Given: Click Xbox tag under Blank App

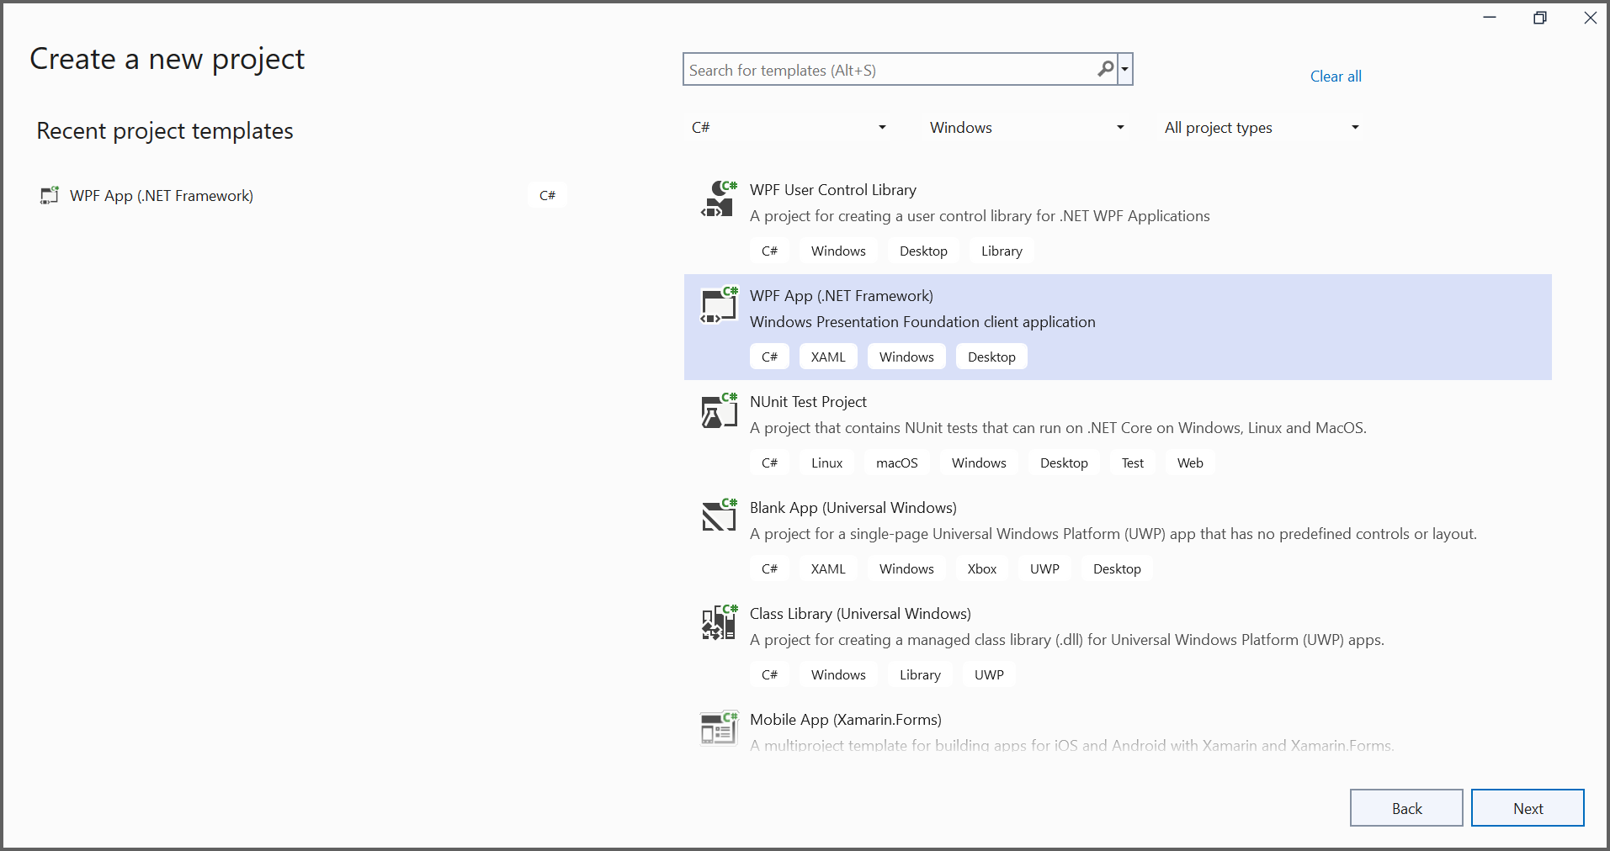Looking at the screenshot, I should point(981,568).
